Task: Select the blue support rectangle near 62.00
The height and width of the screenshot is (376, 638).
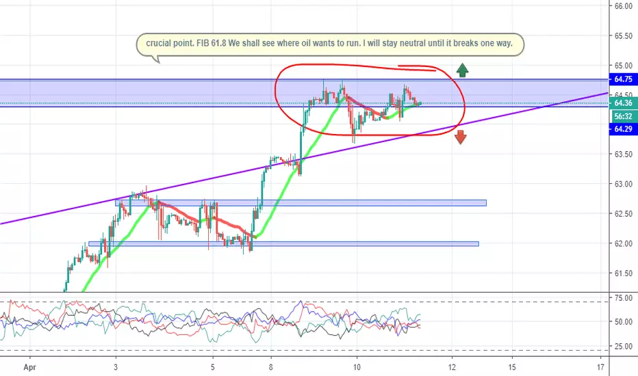Action: tap(283, 244)
